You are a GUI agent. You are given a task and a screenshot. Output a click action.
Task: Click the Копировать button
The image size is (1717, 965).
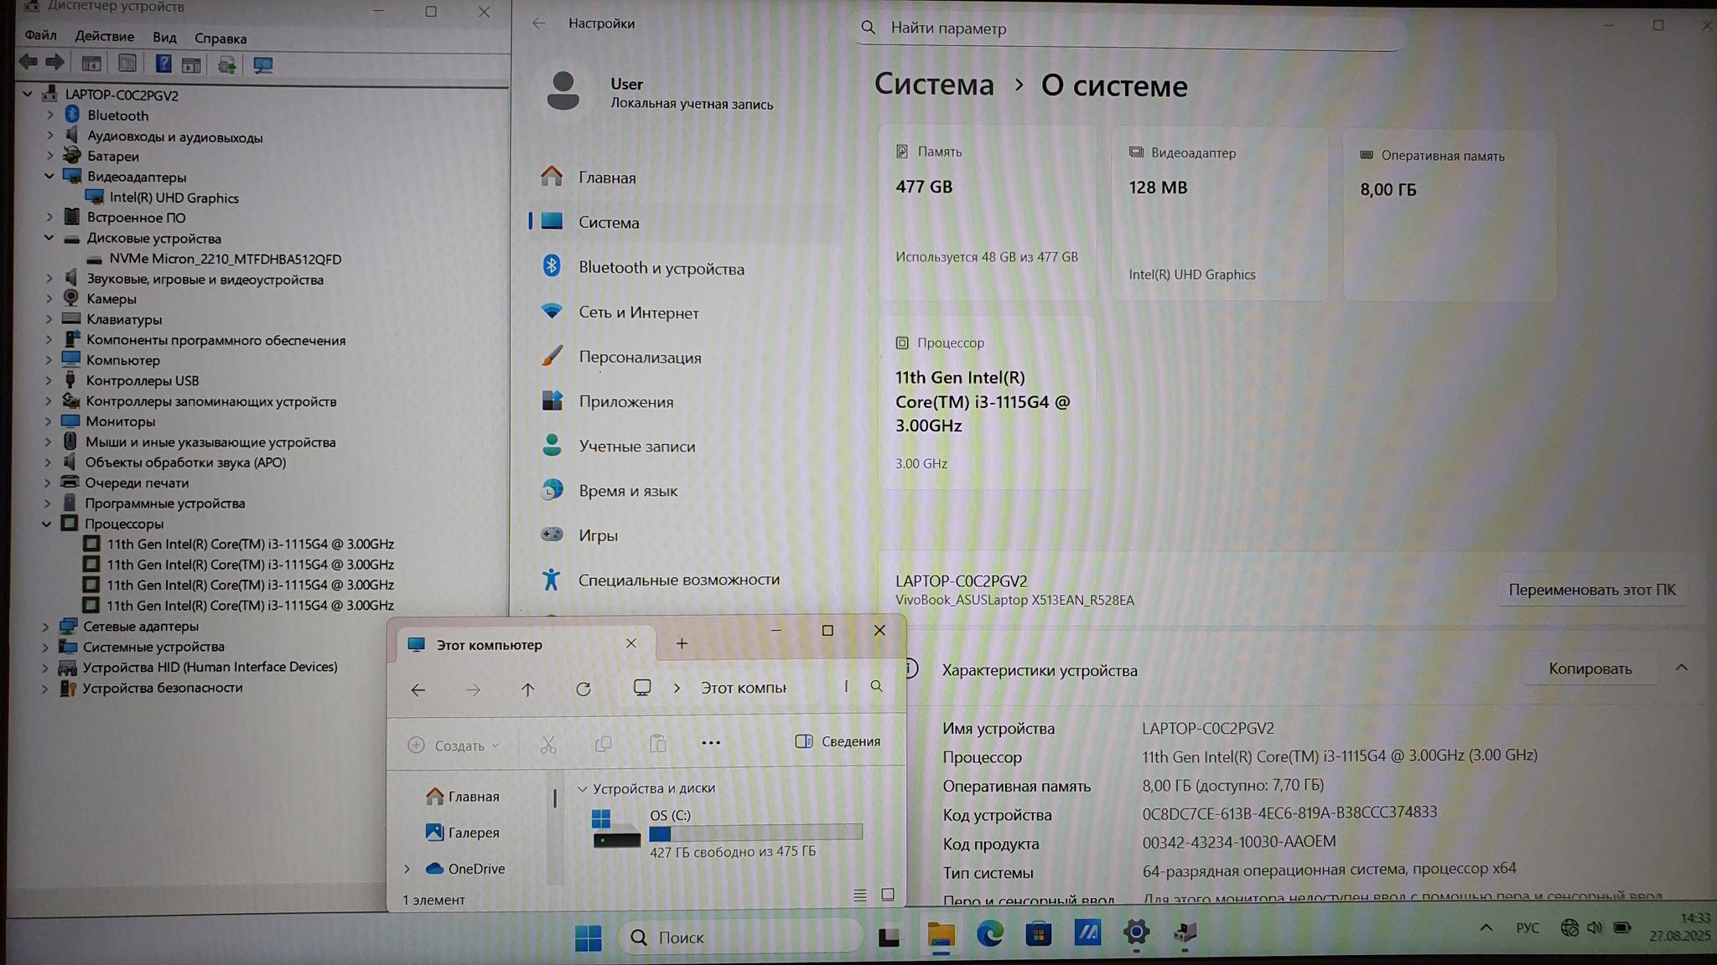1590,668
